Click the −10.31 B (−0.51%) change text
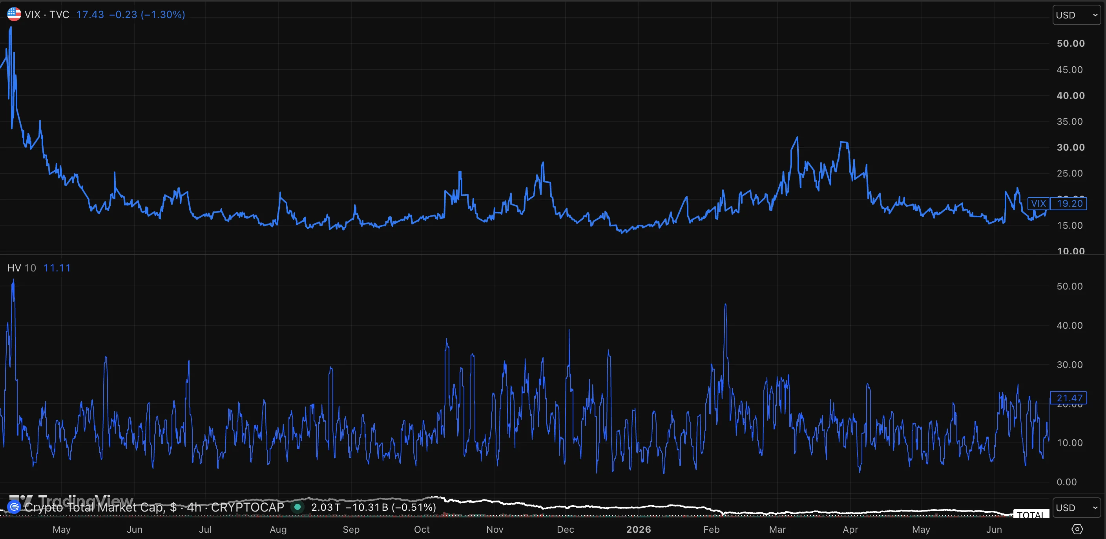1106x539 pixels. (x=391, y=507)
